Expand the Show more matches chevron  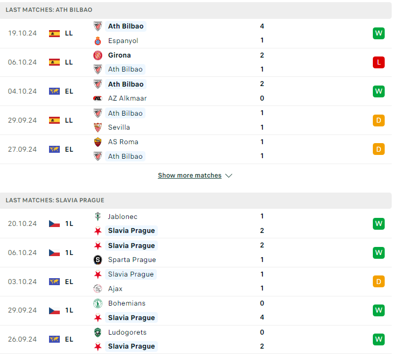[229, 175]
